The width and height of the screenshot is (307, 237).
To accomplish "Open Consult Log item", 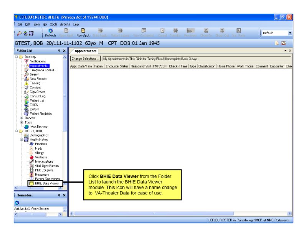I will pos(37,96).
